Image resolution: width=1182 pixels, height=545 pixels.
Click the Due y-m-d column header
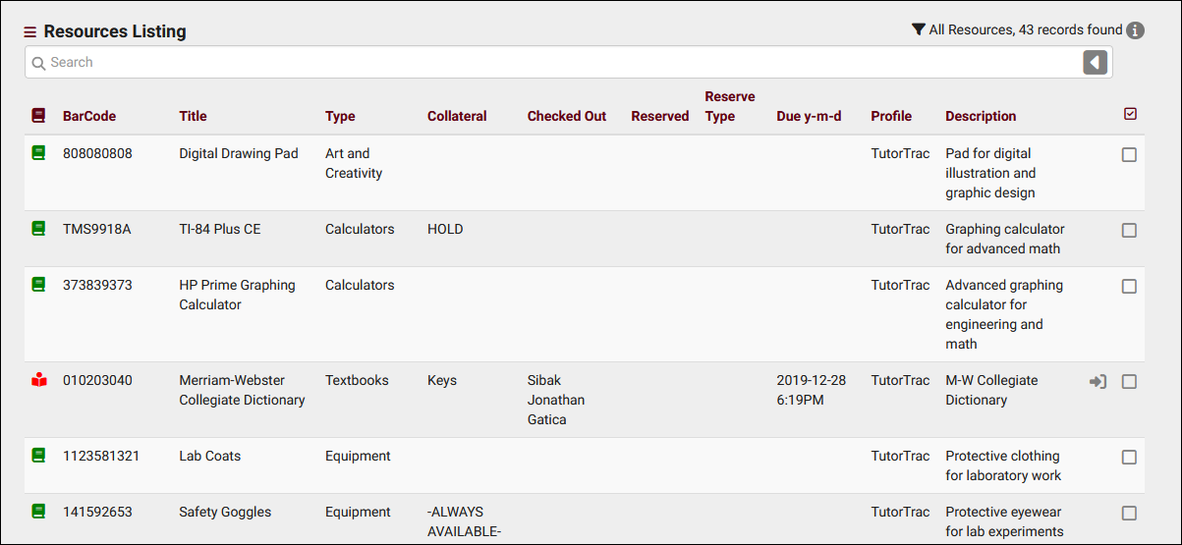pos(809,116)
